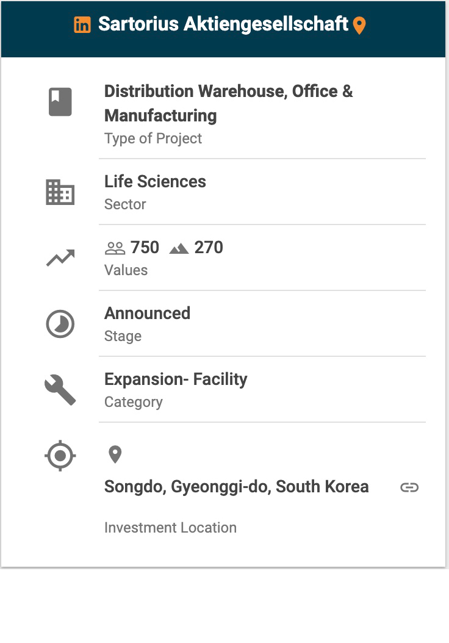Click the Investment Location label
This screenshot has height=643, width=449.
[170, 528]
